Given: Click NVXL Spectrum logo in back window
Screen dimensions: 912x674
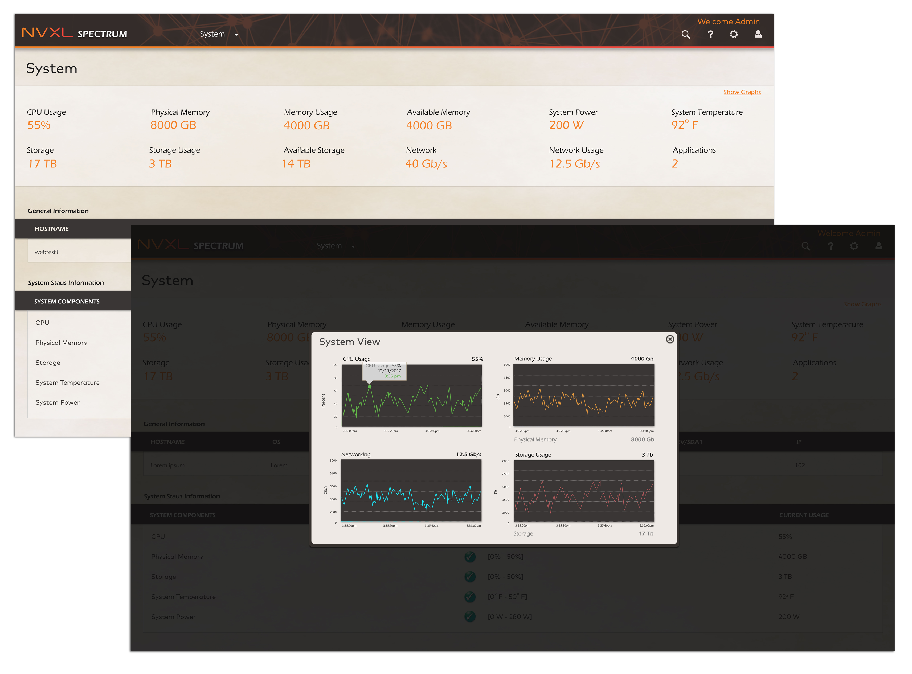Looking at the screenshot, I should 74,33.
